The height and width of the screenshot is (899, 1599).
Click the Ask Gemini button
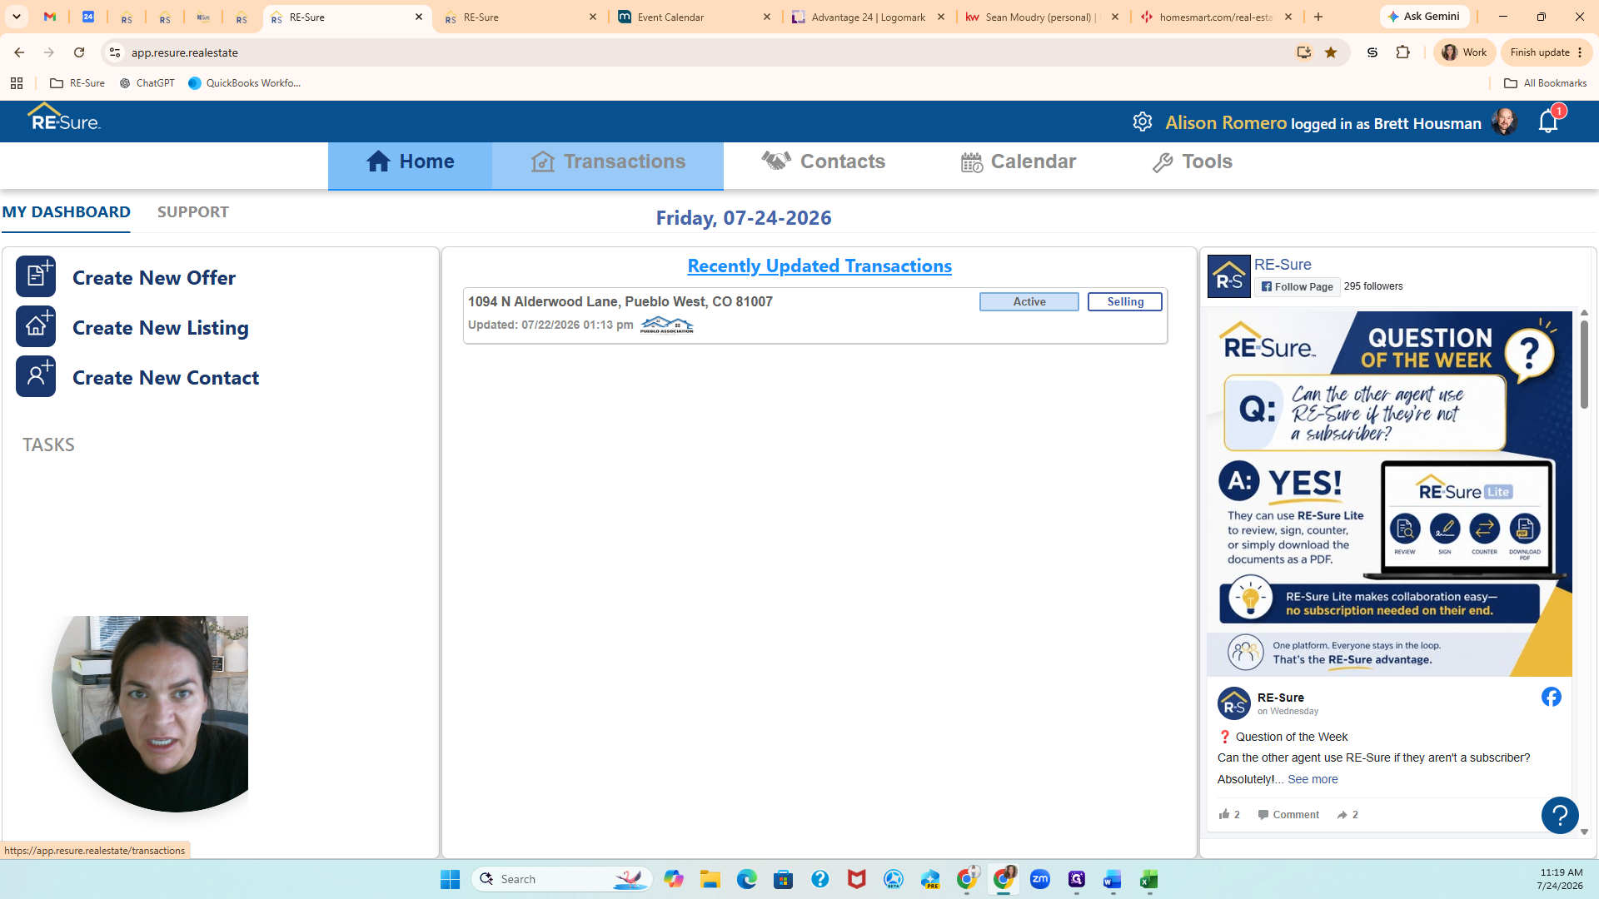1424,17
